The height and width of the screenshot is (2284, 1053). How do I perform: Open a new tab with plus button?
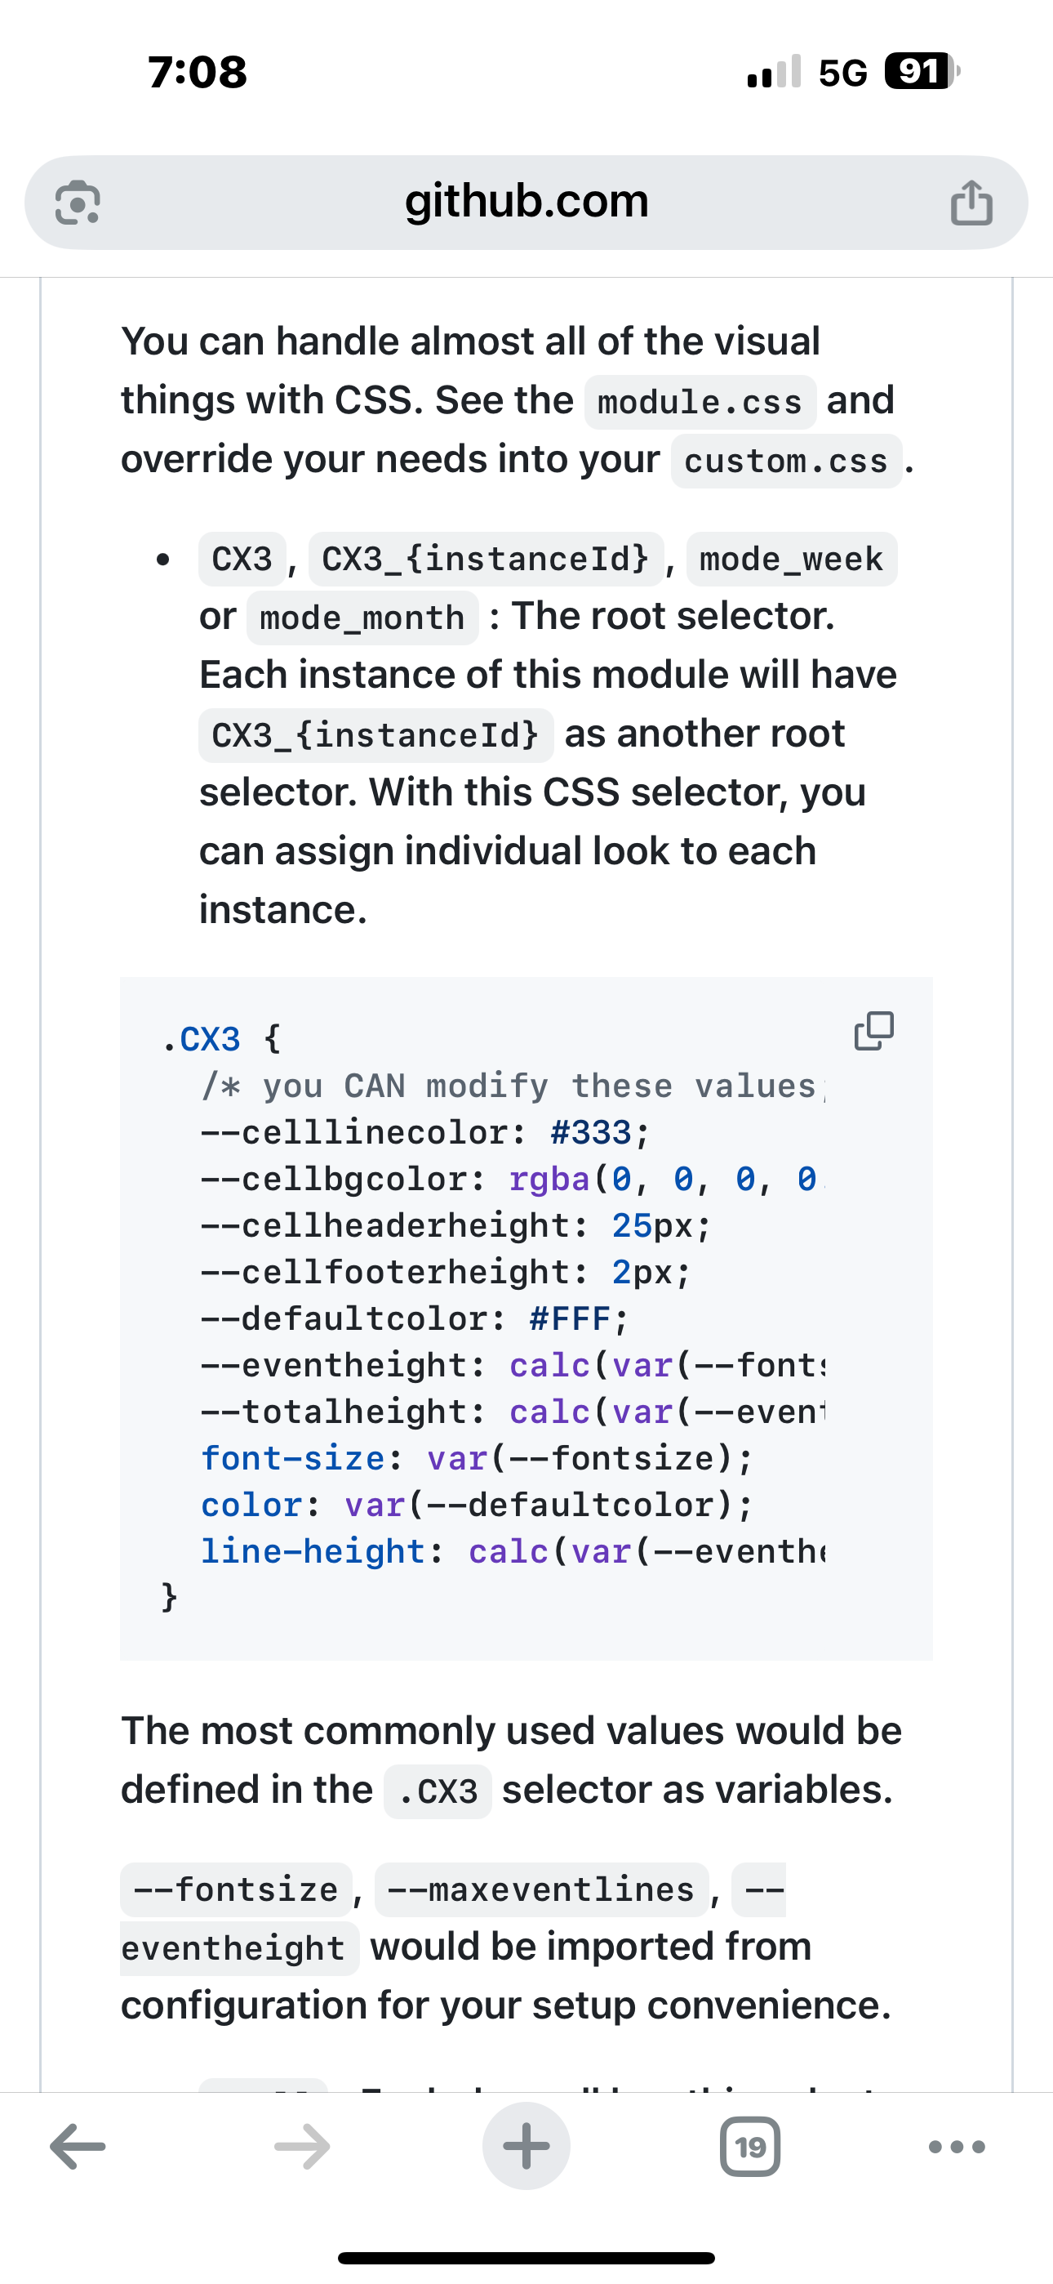pos(526,2147)
